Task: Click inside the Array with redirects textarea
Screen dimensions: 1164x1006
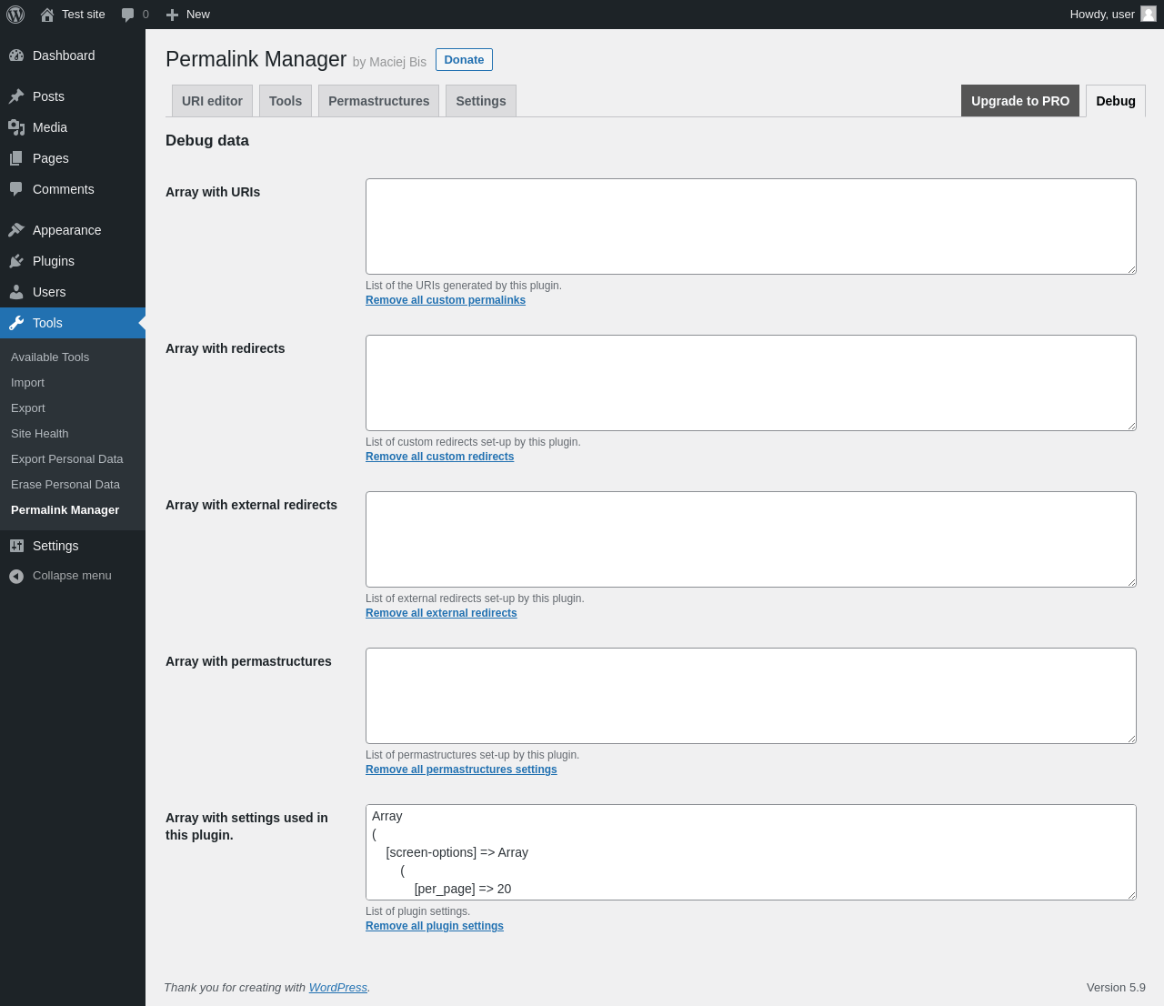Action: [x=750, y=383]
